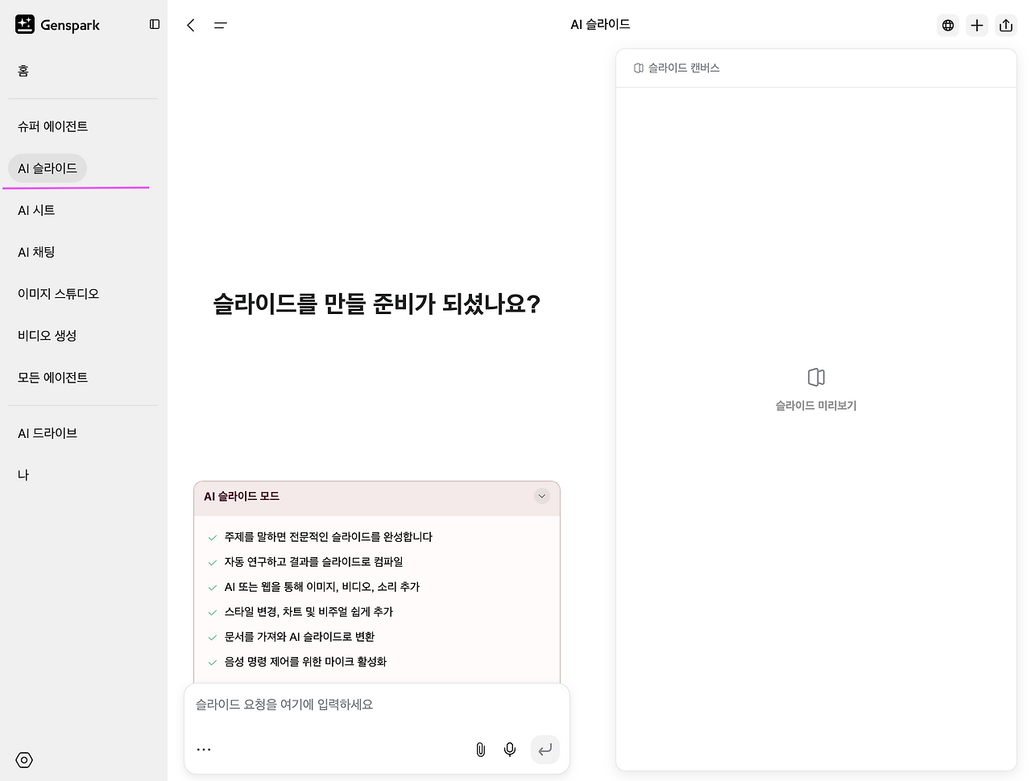
Task: Switch to AI 채팅
Action: [37, 251]
